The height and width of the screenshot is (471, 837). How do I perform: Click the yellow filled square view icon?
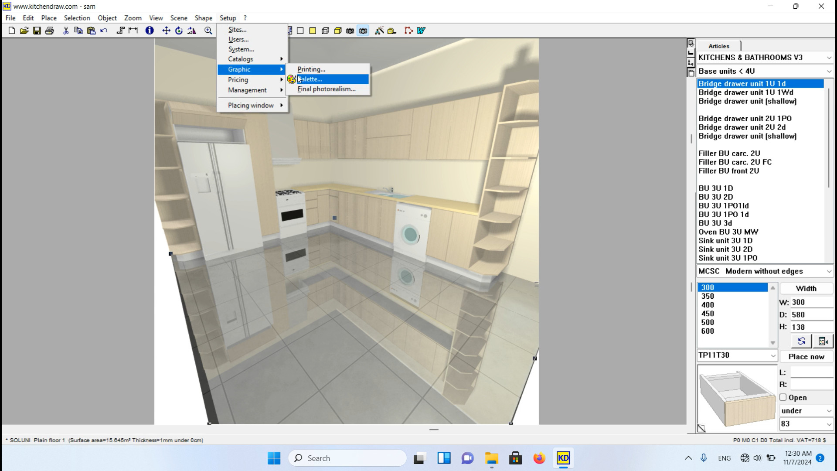point(313,31)
